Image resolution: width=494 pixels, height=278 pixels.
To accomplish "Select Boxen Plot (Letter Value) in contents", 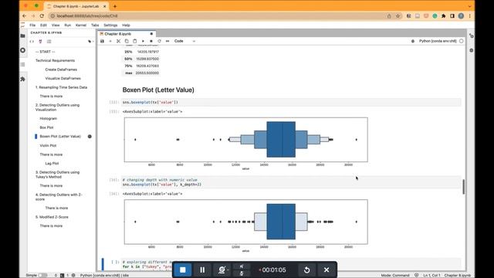I will [60, 136].
